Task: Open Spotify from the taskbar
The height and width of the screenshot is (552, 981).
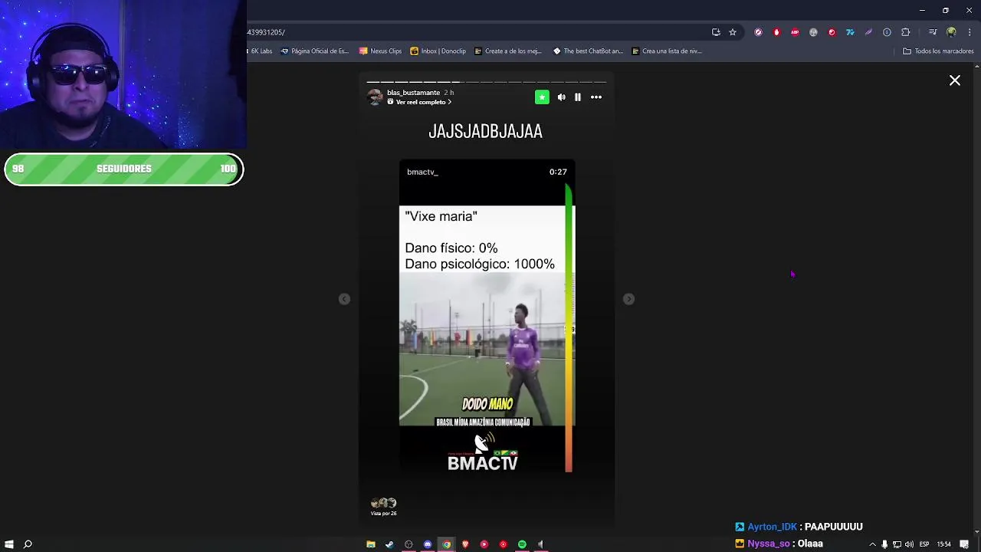Action: 522,544
